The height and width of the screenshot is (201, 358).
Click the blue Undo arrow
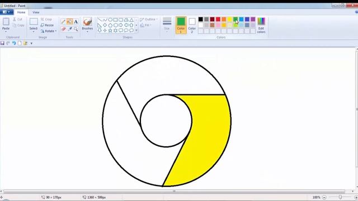coord(14,43)
